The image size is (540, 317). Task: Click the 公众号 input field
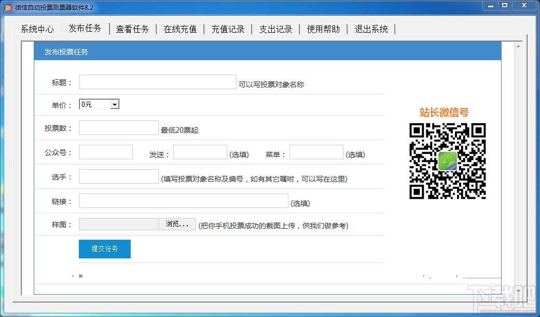(106, 152)
